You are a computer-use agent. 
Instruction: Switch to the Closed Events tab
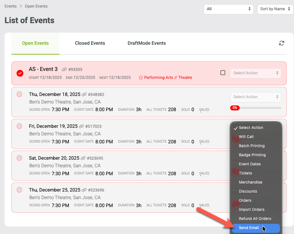[x=90, y=43]
